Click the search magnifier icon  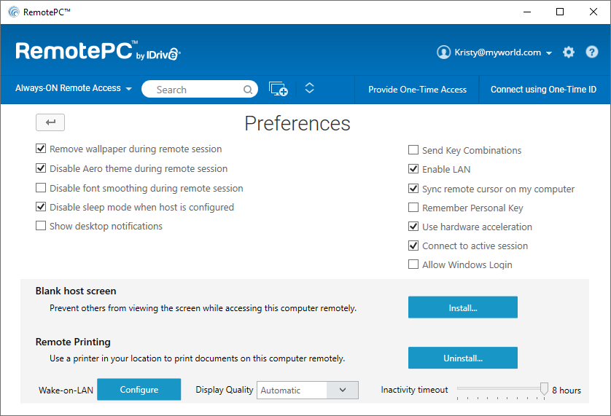point(247,90)
